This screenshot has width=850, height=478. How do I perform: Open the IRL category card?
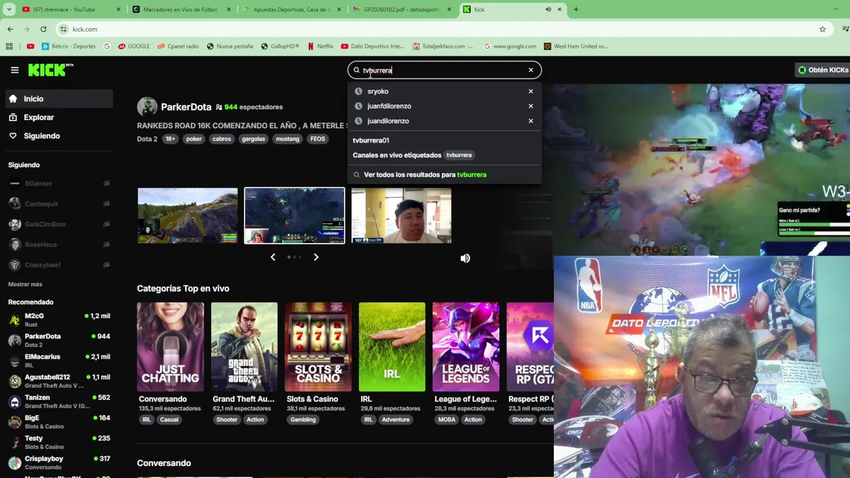pos(392,347)
